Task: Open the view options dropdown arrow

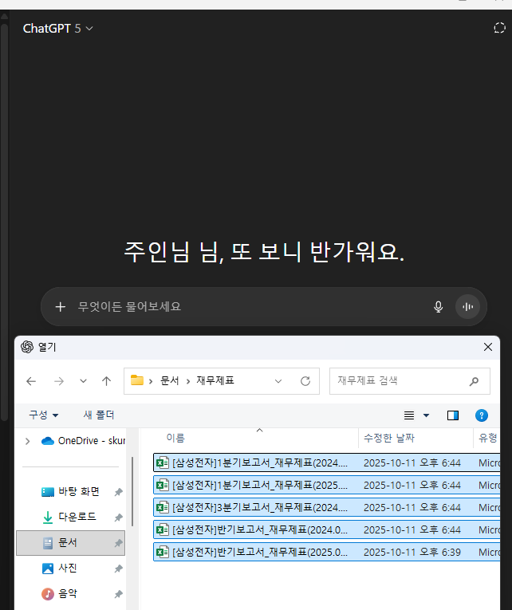Action: 426,415
